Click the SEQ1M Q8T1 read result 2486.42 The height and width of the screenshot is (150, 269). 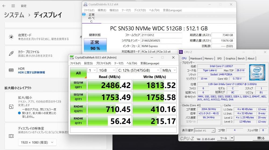[110, 85]
